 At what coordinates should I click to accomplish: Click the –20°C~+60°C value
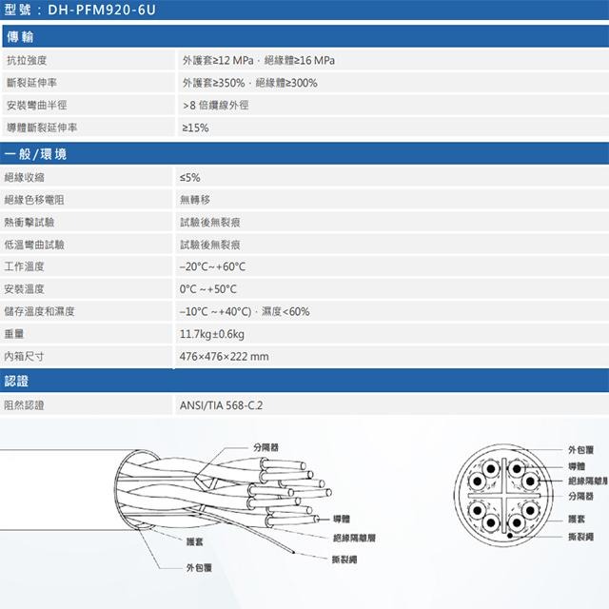tap(212, 266)
